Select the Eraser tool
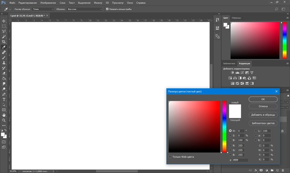 [4, 73]
